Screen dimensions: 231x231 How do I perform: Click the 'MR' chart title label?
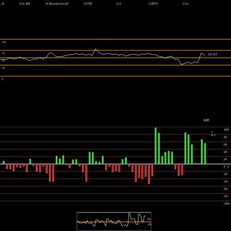coord(206,120)
